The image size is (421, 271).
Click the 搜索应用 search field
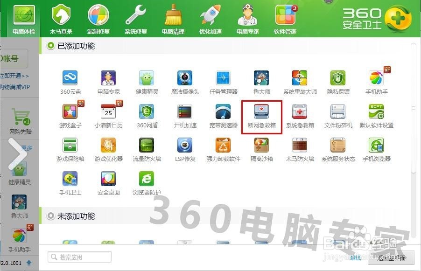coord(79,257)
